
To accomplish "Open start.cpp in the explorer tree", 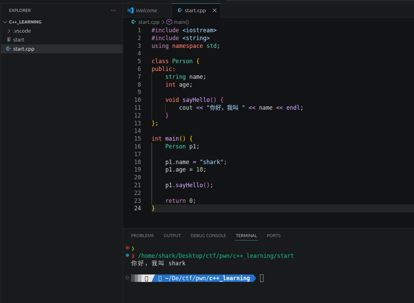I will pyautogui.click(x=61, y=49).
